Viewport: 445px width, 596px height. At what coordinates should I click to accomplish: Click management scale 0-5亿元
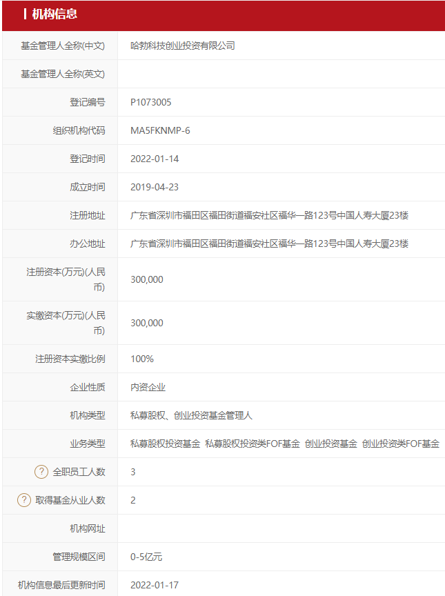click(146, 557)
